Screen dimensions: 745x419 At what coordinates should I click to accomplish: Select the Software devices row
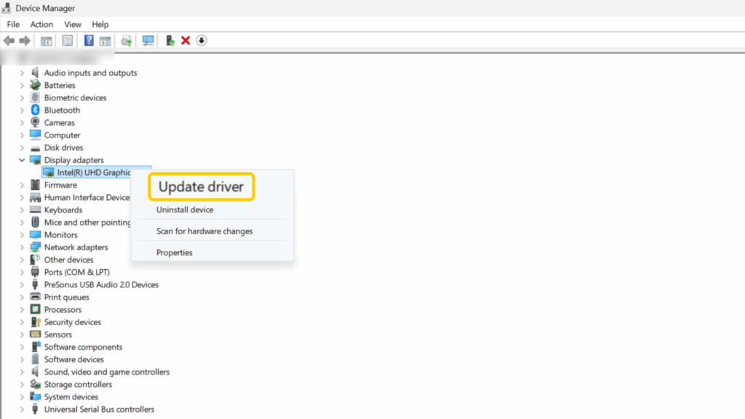pos(73,359)
